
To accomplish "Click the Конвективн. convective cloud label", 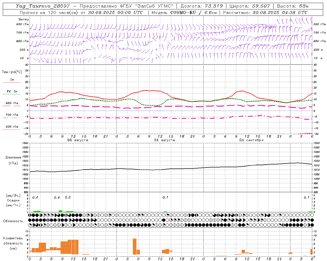I will (x=13, y=238).
